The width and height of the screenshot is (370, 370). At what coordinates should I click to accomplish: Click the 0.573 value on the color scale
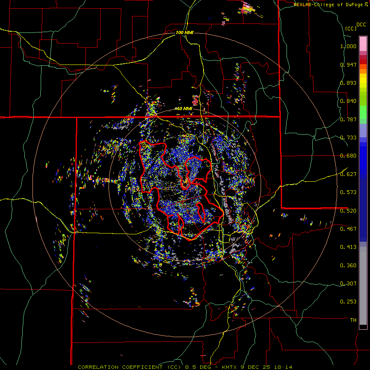pos(348,192)
